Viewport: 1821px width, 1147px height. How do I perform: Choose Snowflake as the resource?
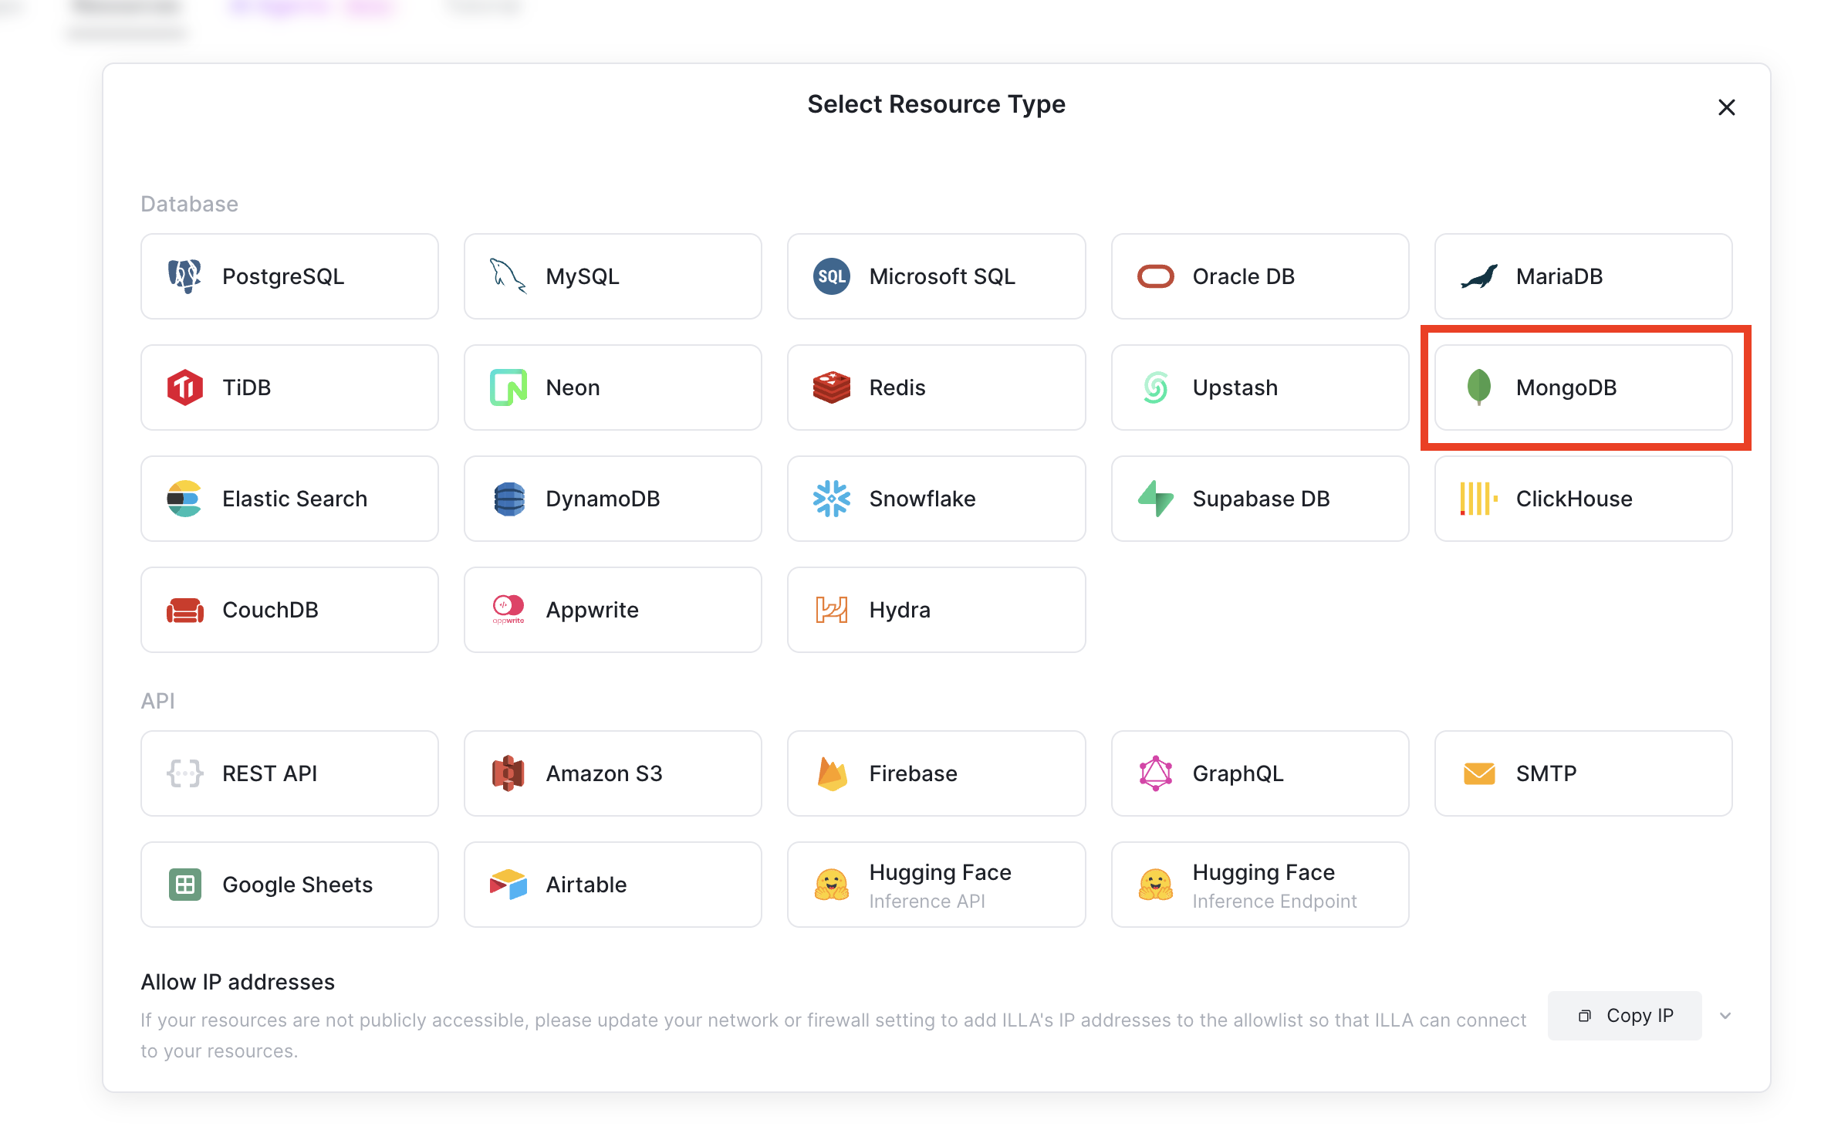pyautogui.click(x=935, y=498)
